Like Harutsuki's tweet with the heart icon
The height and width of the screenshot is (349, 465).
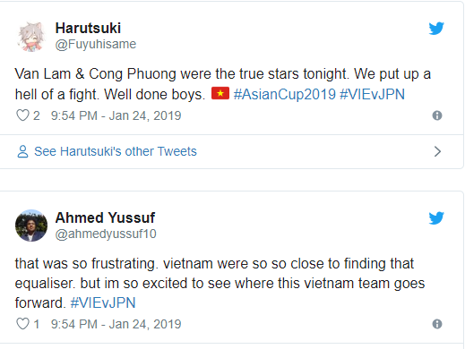[22, 115]
